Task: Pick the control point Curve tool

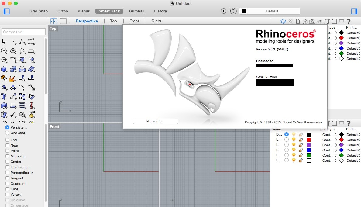Action: click(x=31, y=42)
